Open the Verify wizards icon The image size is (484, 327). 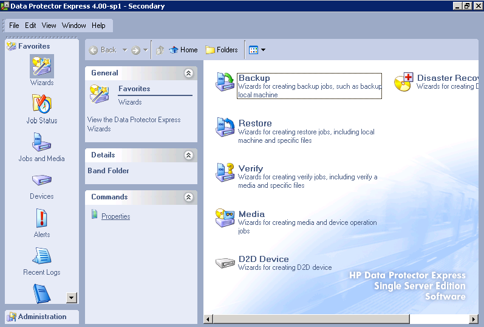[x=225, y=173]
